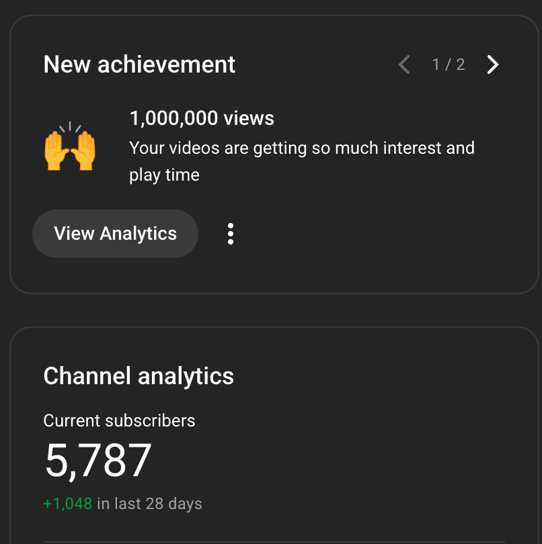Click the 'Your videos are getting' description line
Screen dimensions: 542x544
pos(301,148)
